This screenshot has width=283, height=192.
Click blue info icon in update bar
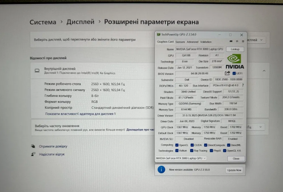[x=161, y=169]
